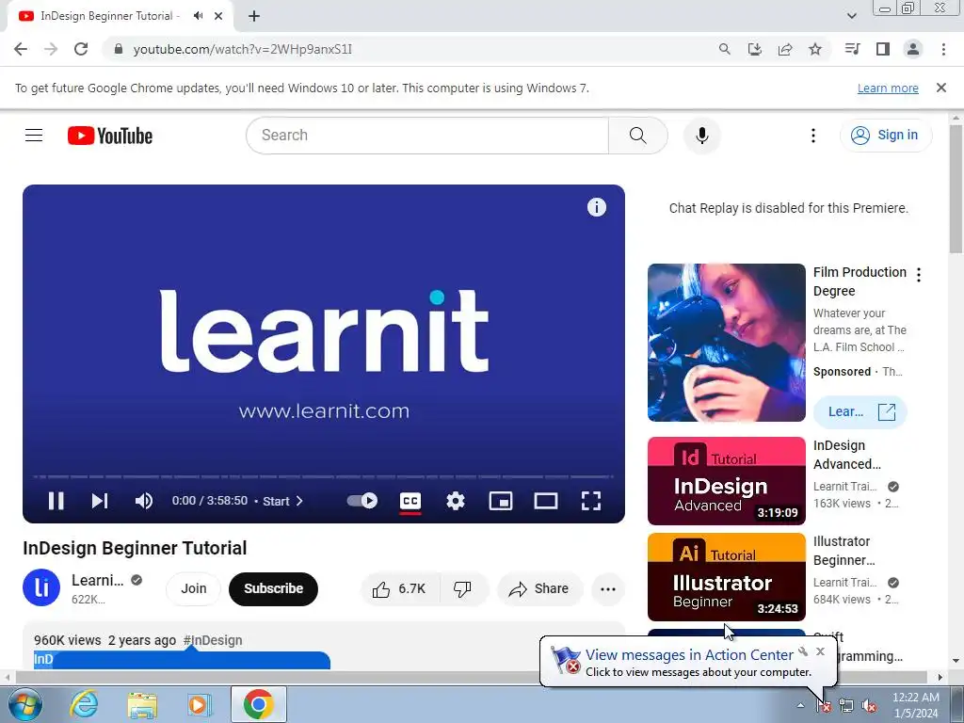
Task: Open Windows Media Player from taskbar
Action: [200, 704]
